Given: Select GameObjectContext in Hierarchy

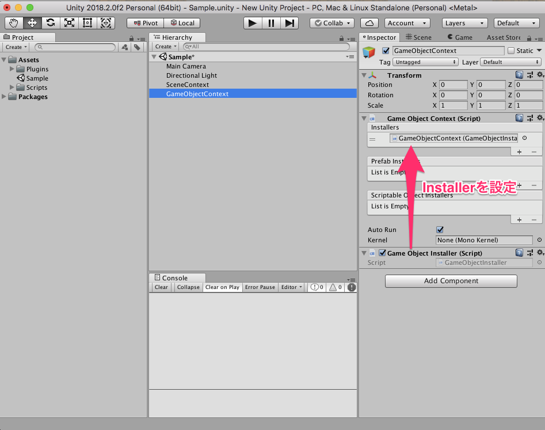Looking at the screenshot, I should [x=253, y=94].
